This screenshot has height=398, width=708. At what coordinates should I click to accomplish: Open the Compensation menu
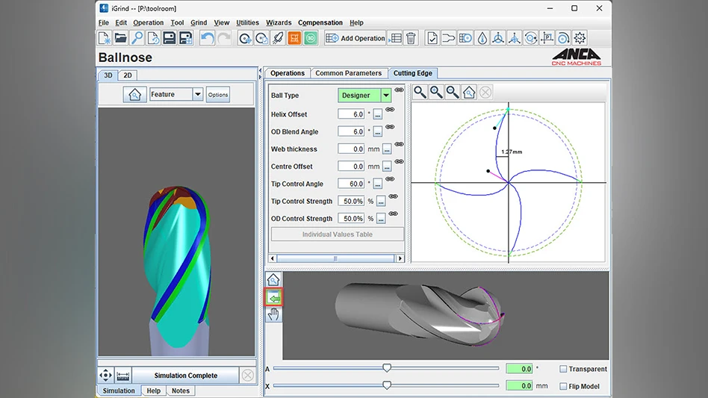click(x=320, y=22)
